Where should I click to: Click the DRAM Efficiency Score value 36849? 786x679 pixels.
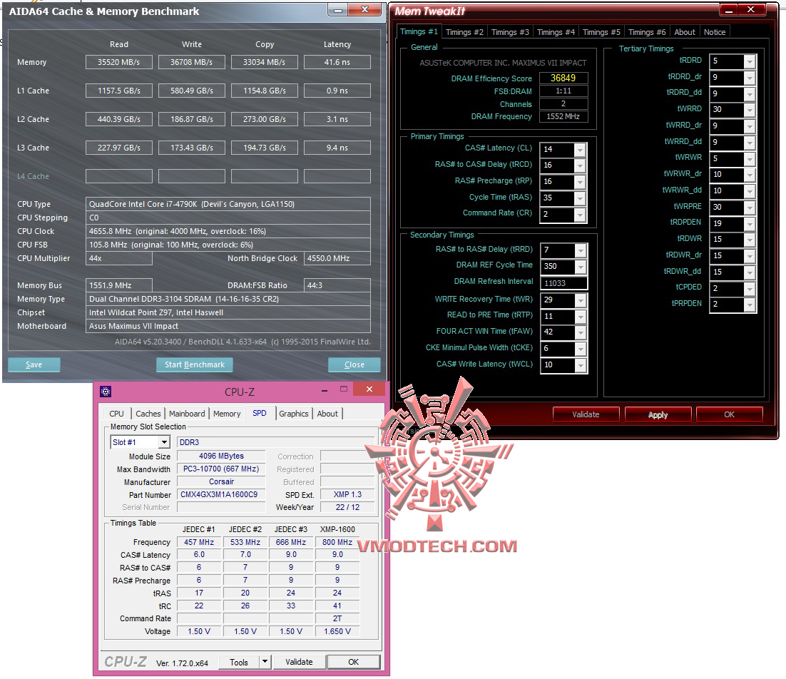point(563,78)
